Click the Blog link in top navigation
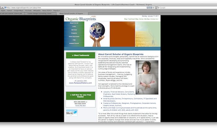Image resolution: width=217 pixels, height=129 pixels. [126, 19]
